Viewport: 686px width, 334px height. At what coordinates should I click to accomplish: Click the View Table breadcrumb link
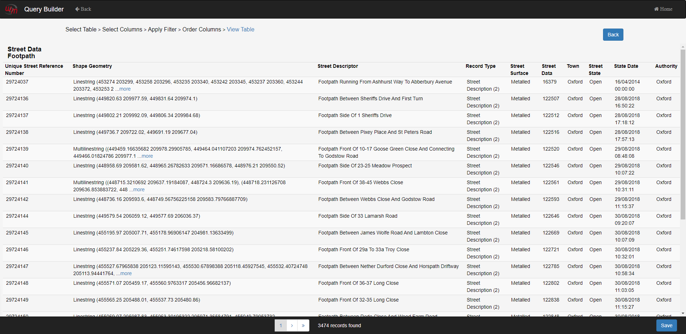(x=240, y=30)
